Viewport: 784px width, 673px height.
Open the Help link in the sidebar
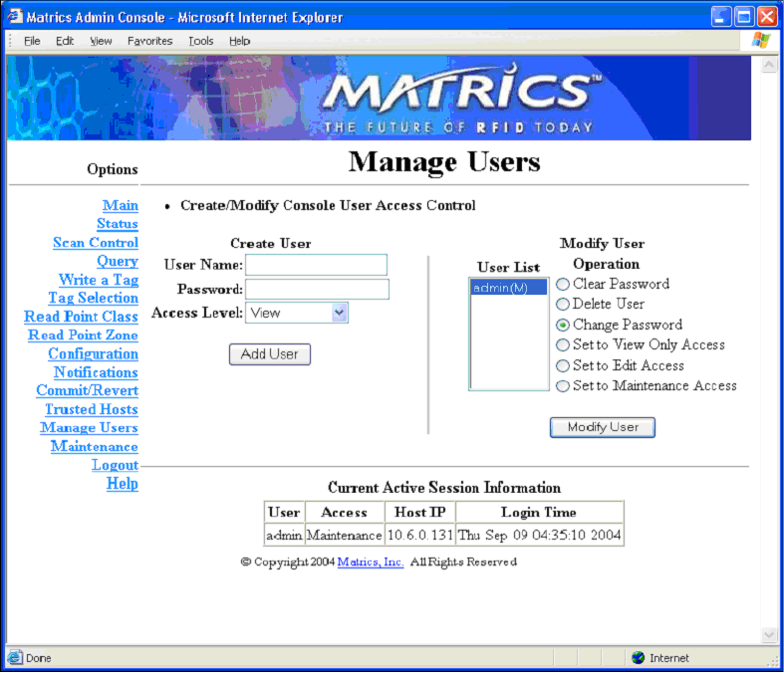123,484
